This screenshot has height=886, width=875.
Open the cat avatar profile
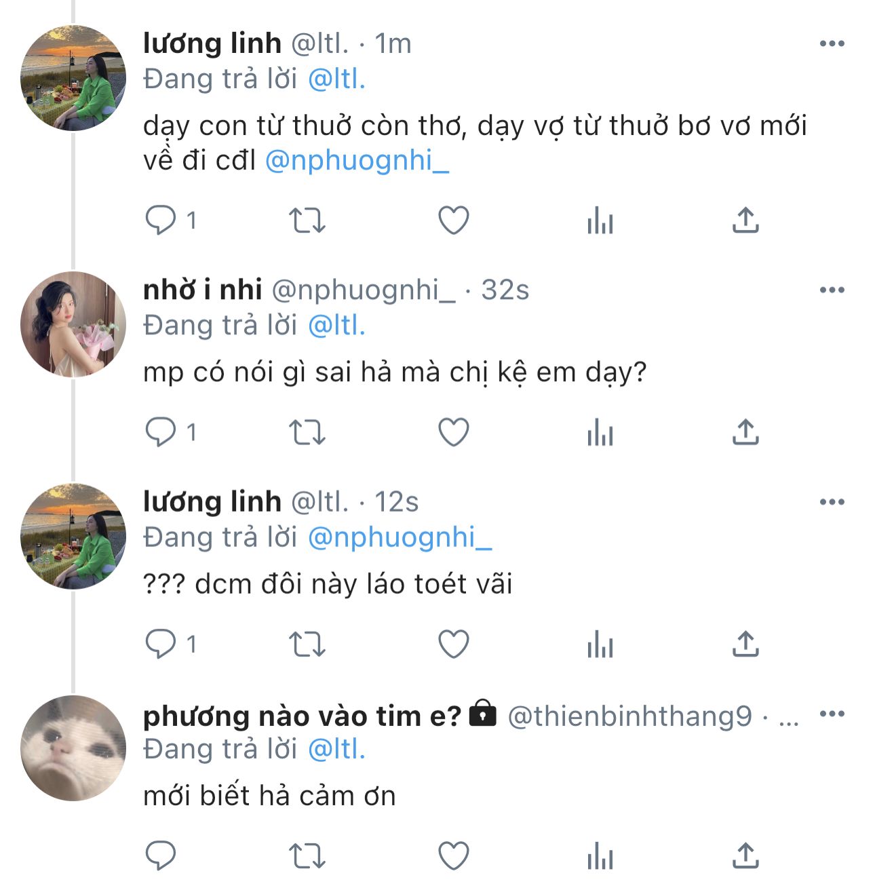pyautogui.click(x=73, y=748)
